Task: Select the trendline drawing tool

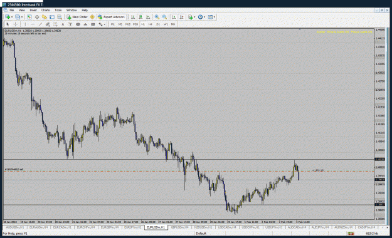Action: (40, 24)
